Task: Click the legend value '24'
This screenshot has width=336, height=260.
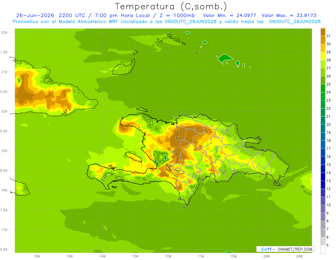Action: 328,92
